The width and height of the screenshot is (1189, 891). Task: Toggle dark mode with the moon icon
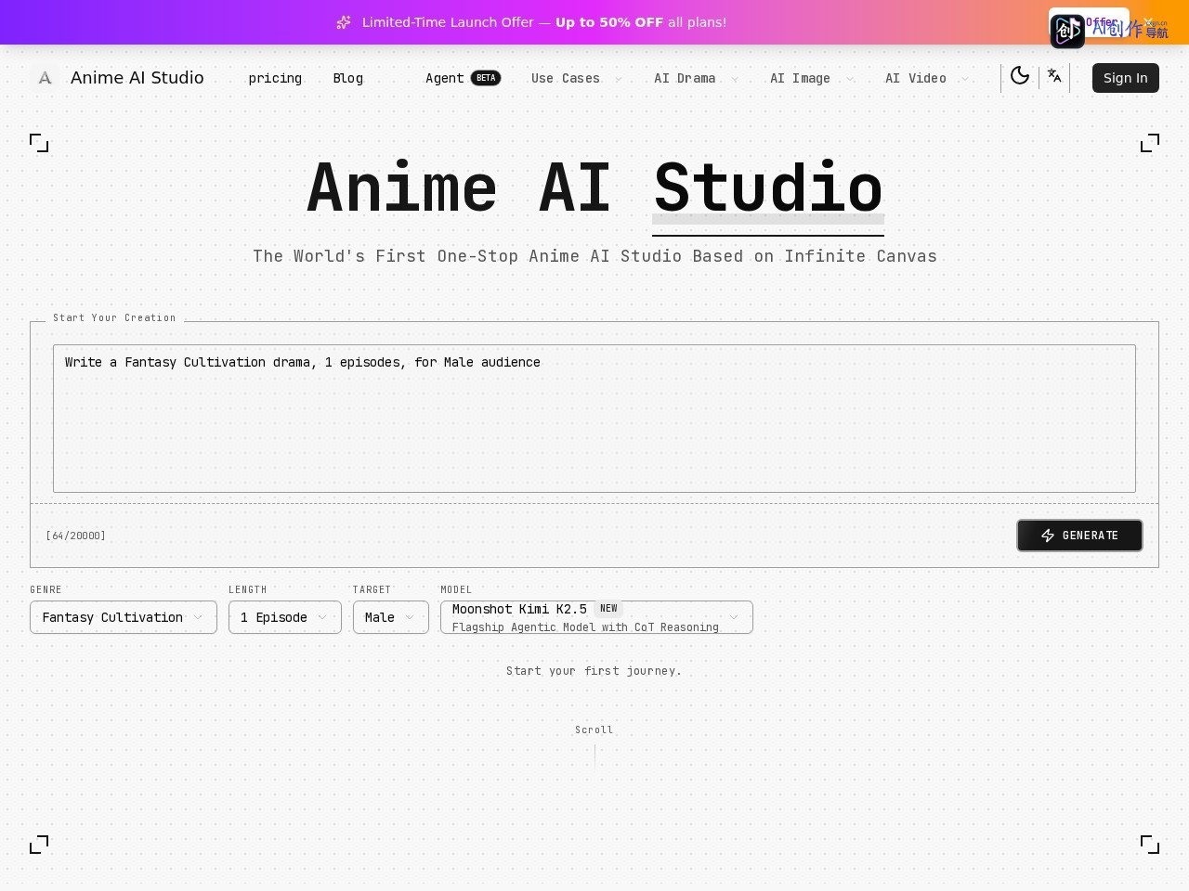(x=1020, y=76)
